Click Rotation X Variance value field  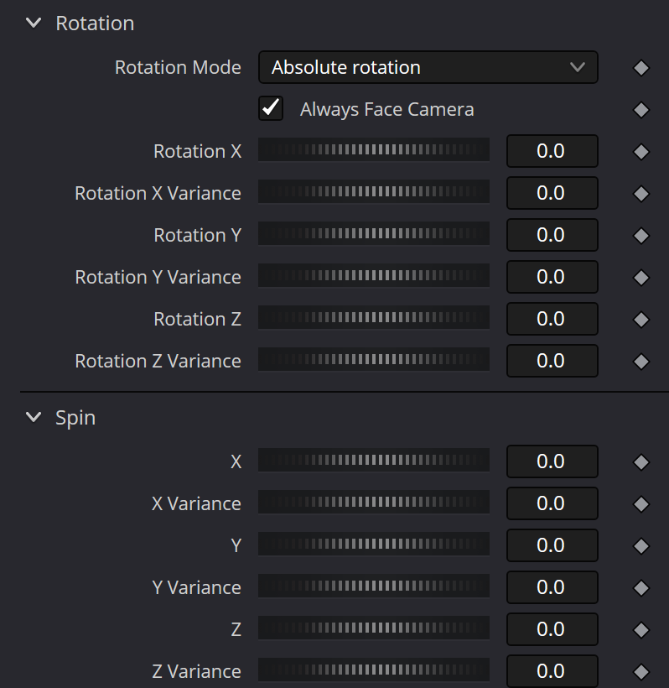click(x=552, y=193)
